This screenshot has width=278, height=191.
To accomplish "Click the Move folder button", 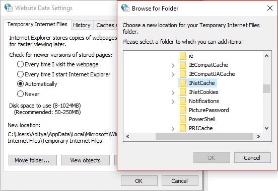I will [33, 160].
